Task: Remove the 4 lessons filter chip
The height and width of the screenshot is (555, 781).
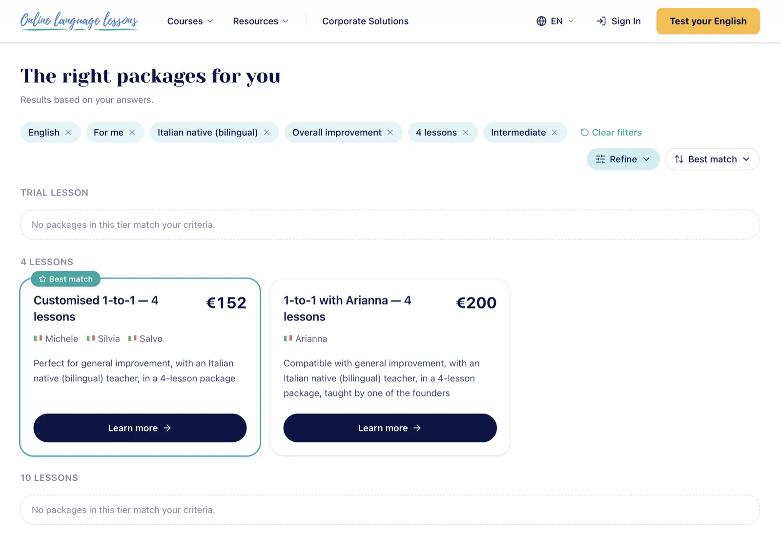Action: pos(465,133)
